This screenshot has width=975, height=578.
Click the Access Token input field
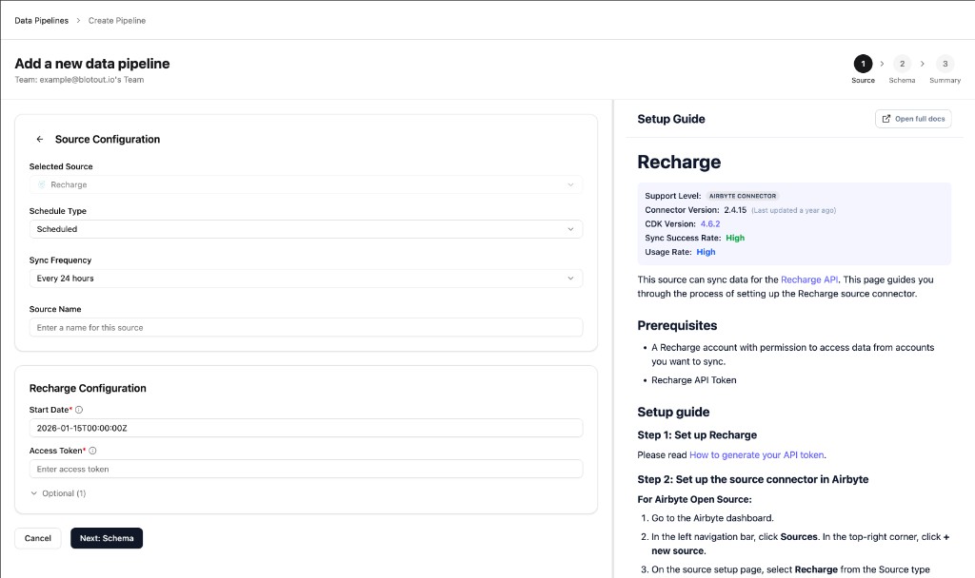[x=306, y=469]
